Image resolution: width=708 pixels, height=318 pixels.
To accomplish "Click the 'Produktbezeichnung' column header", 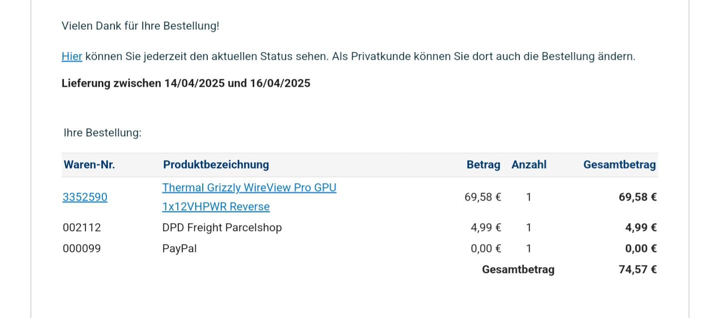I will 216,165.
